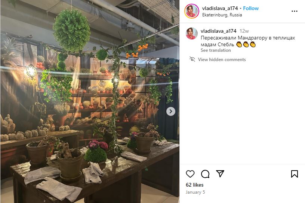Follow vladislava_a174
This screenshot has width=305, height=203.
[x=251, y=8]
